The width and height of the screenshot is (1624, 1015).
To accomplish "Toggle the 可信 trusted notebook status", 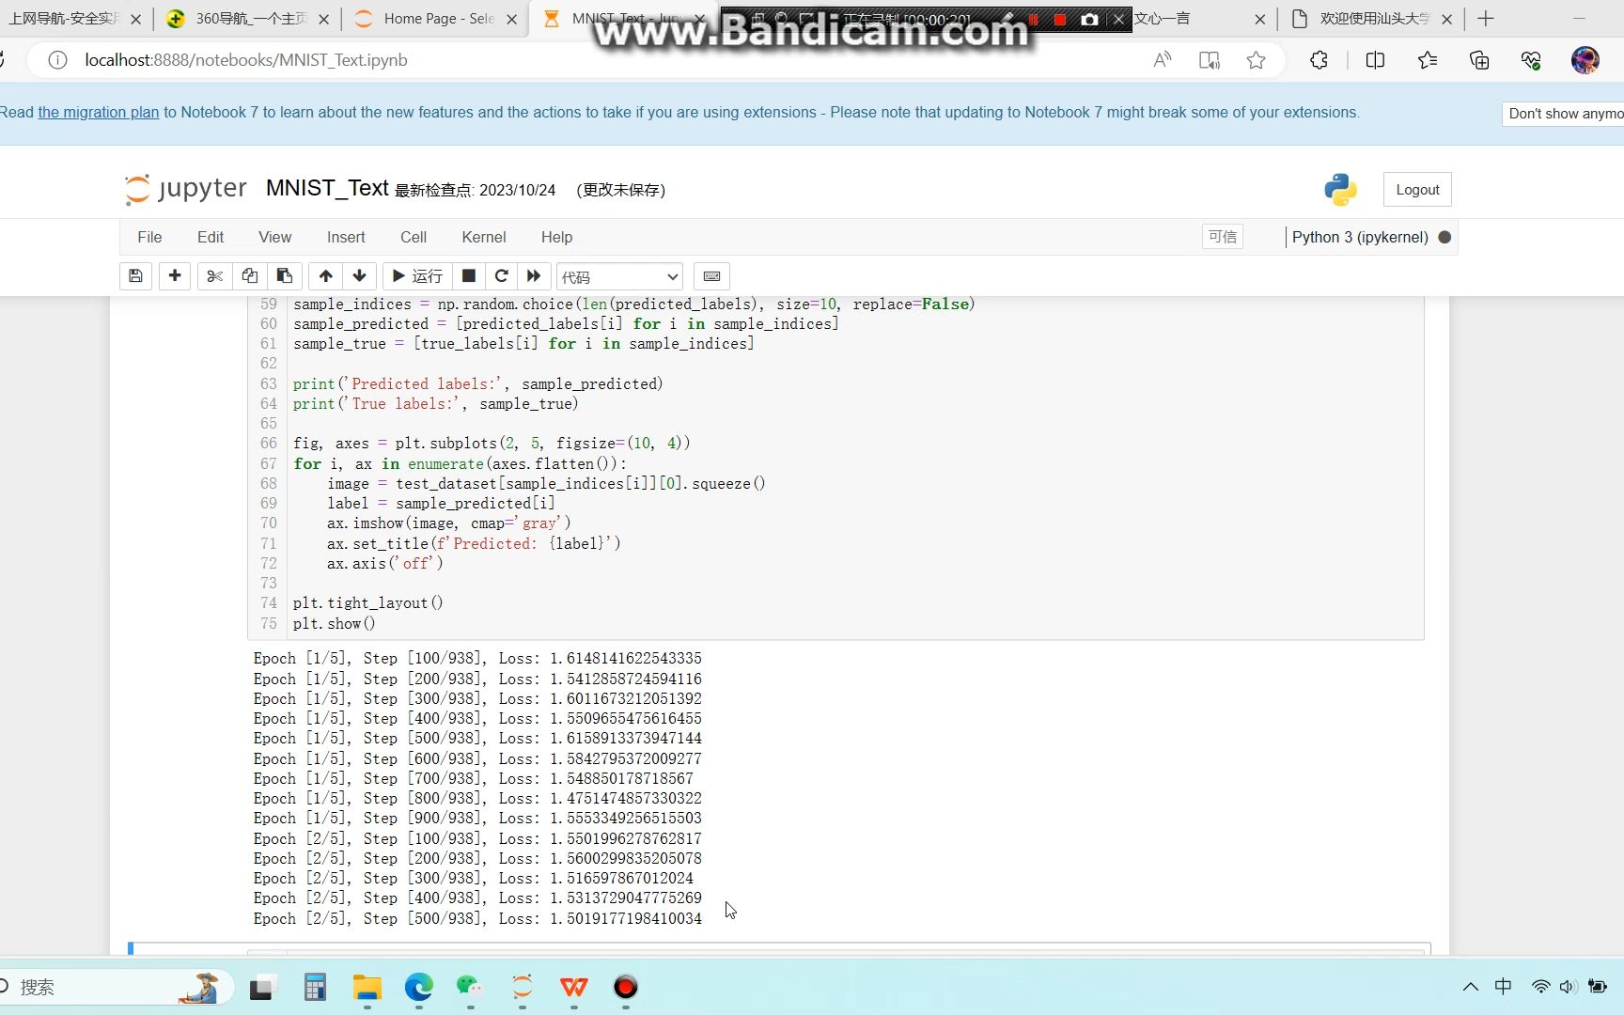I will click(1222, 237).
